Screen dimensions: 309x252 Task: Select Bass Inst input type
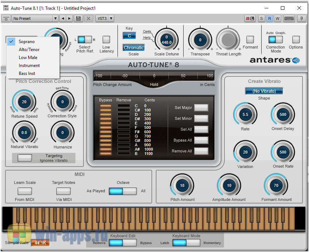coord(33,73)
